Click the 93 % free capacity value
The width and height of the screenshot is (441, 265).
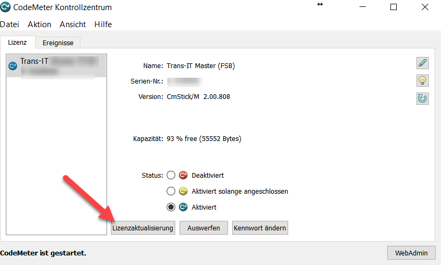tap(204, 139)
